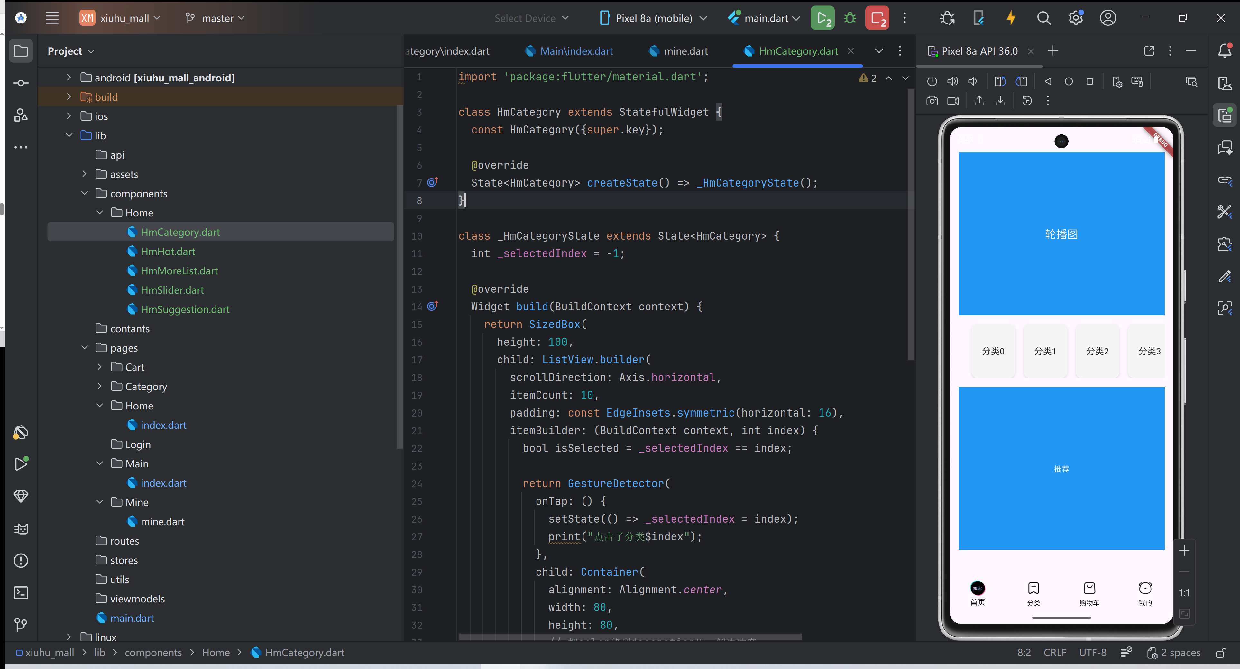Expand the build folder
The width and height of the screenshot is (1240, 669).
point(69,97)
